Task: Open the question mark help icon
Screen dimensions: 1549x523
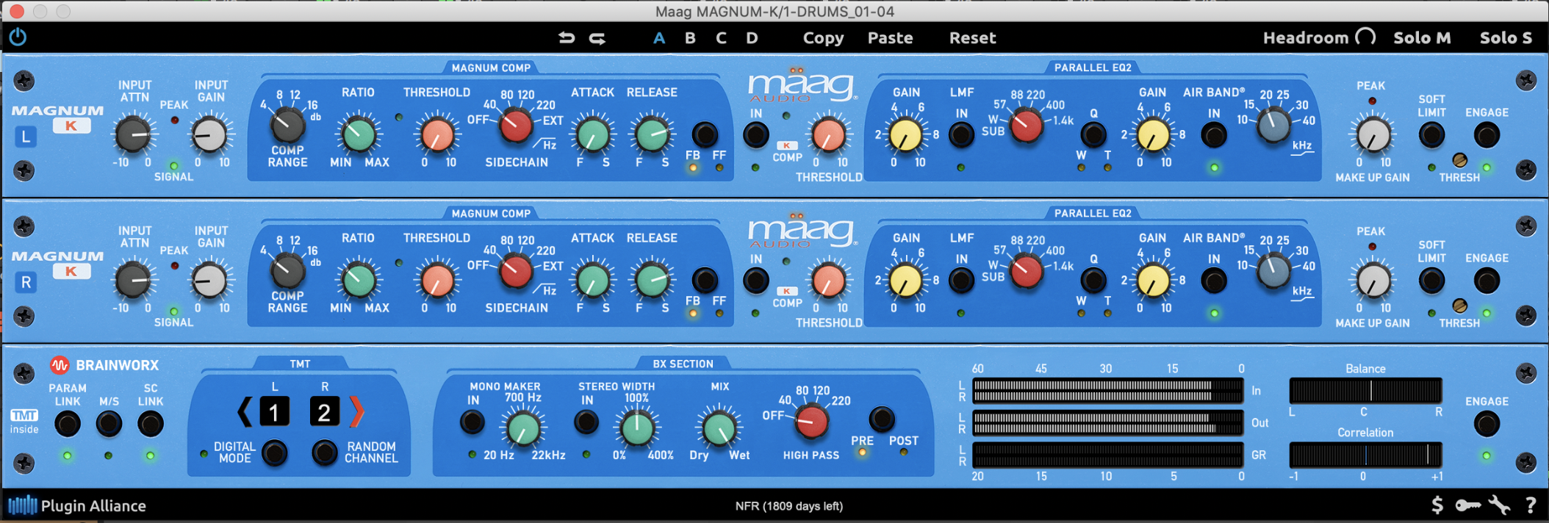Action: pyautogui.click(x=1531, y=505)
